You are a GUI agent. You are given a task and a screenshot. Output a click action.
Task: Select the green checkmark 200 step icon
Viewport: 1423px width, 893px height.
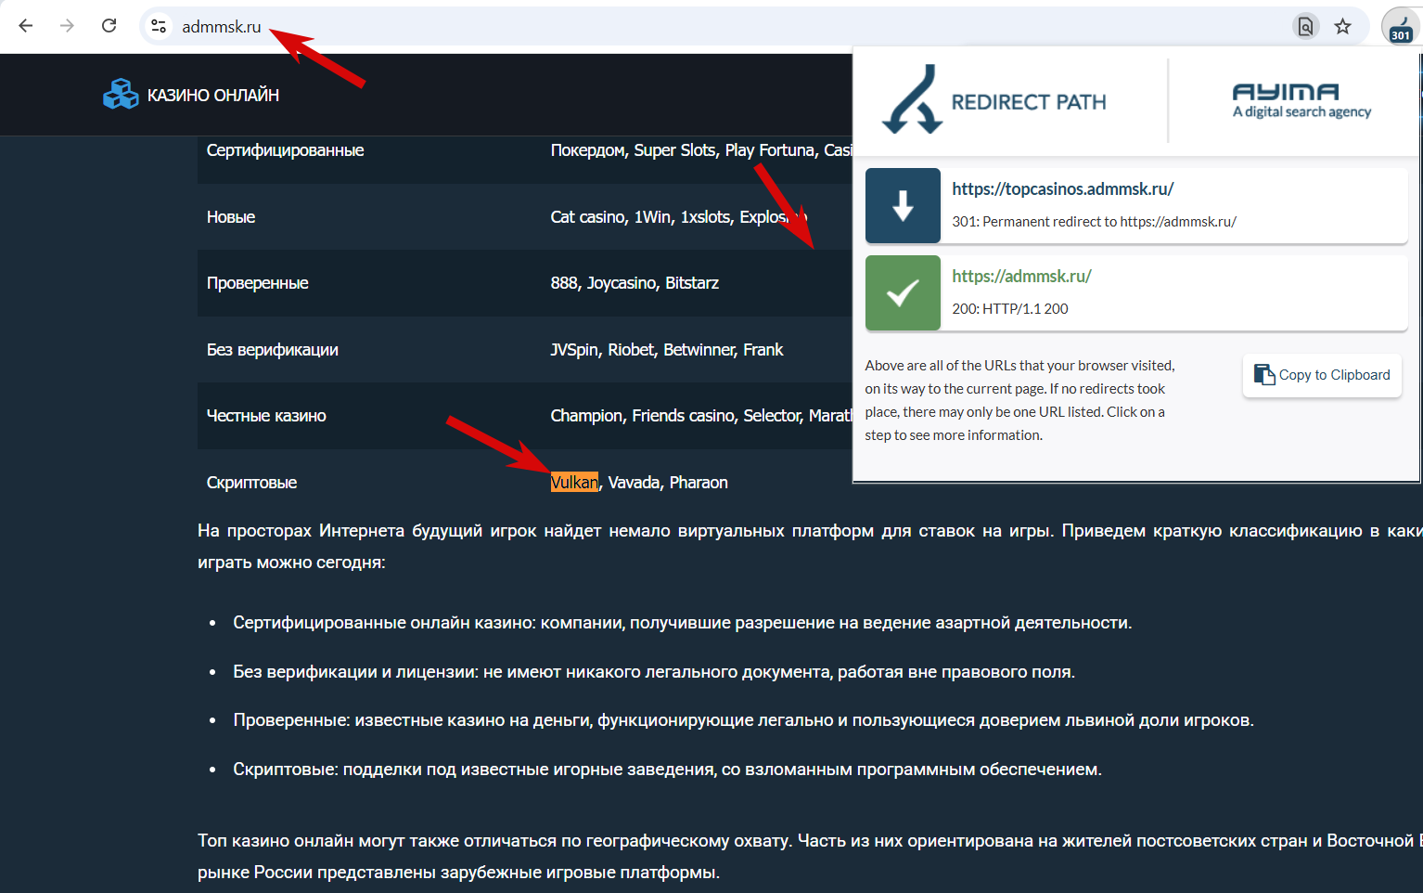coord(903,292)
